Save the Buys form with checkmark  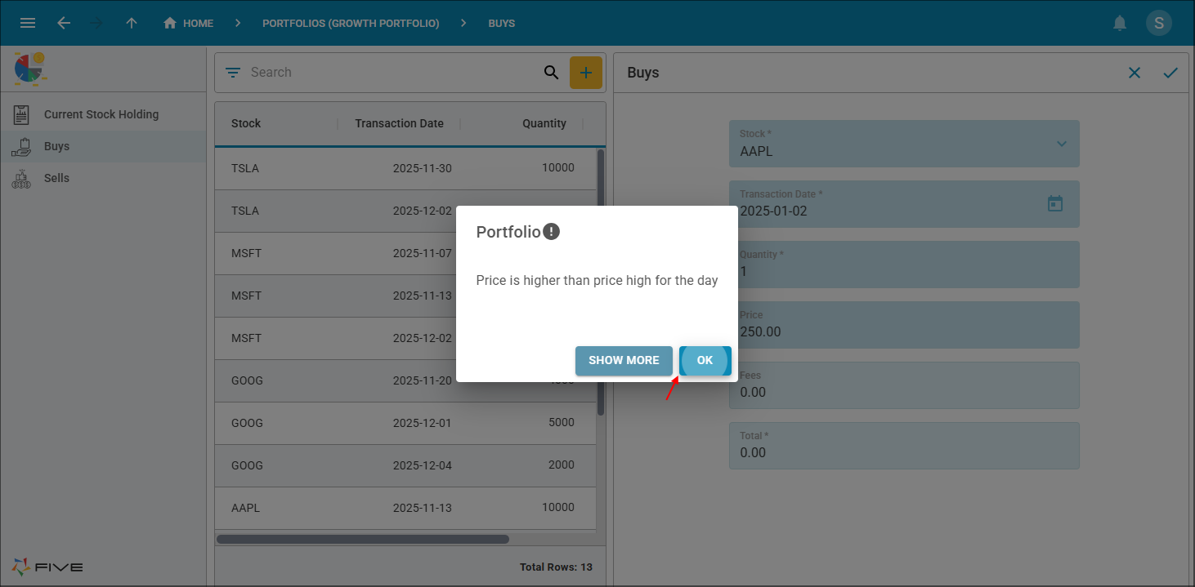point(1170,73)
